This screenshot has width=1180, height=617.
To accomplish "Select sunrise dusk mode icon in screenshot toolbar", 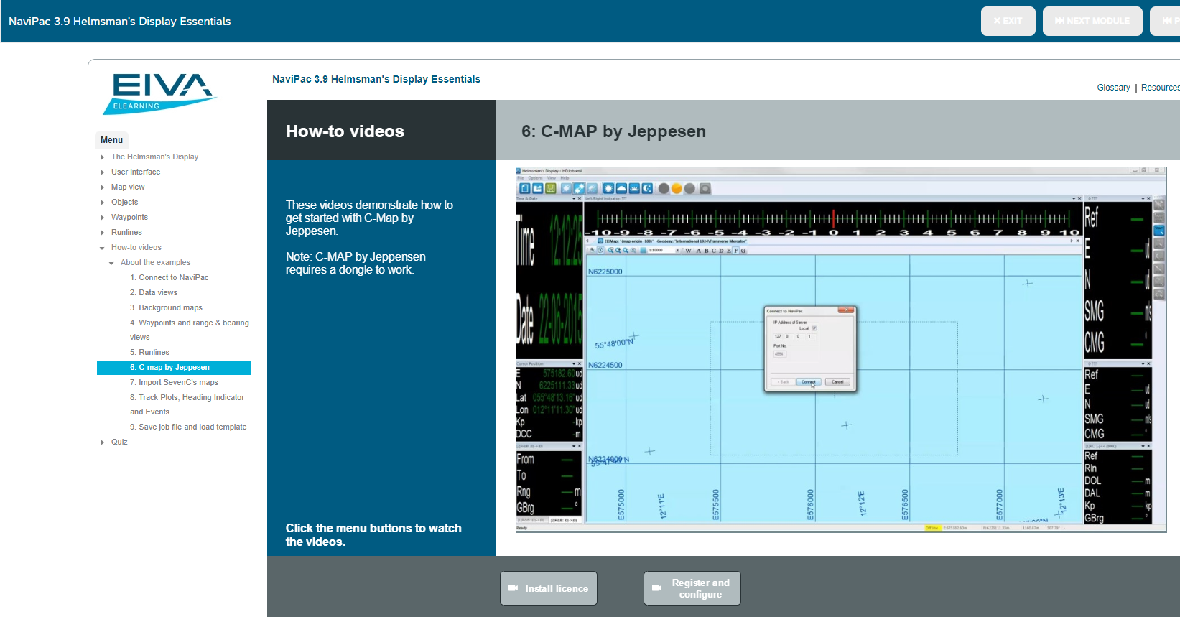I will pos(634,188).
